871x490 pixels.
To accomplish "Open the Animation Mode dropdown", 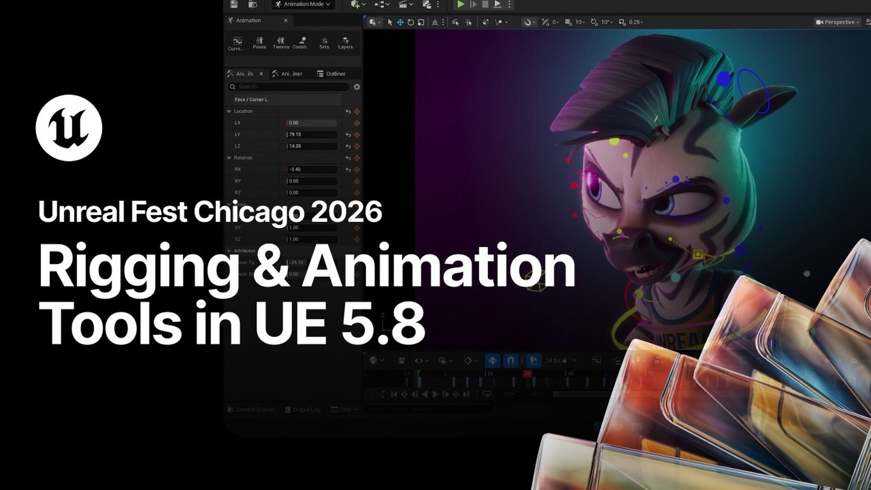I will pyautogui.click(x=303, y=4).
